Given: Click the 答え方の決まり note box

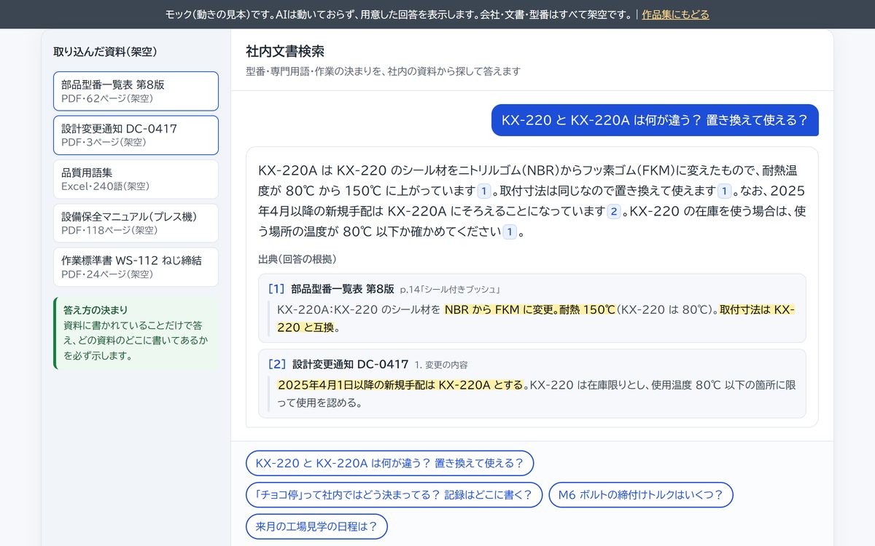Looking at the screenshot, I should pyautogui.click(x=136, y=333).
